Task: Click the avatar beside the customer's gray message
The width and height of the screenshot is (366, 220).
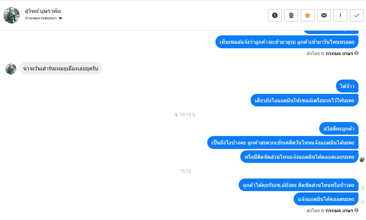Action: 11,69
